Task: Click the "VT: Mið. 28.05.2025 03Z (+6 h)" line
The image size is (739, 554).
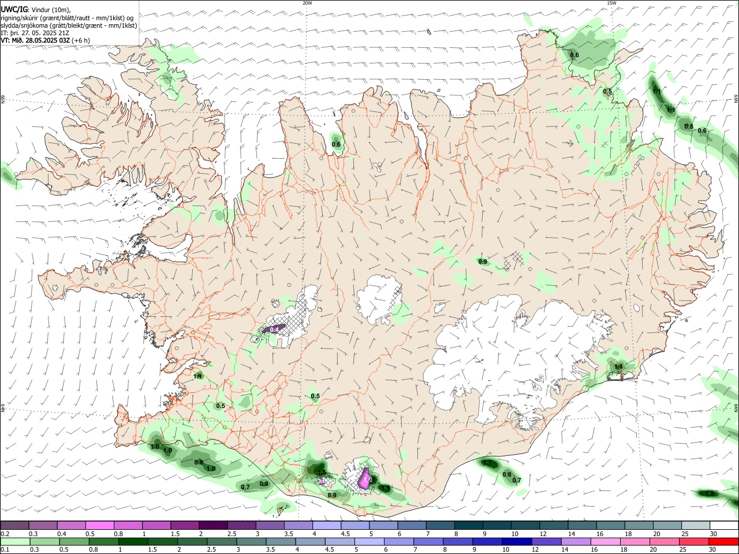Action: point(45,40)
